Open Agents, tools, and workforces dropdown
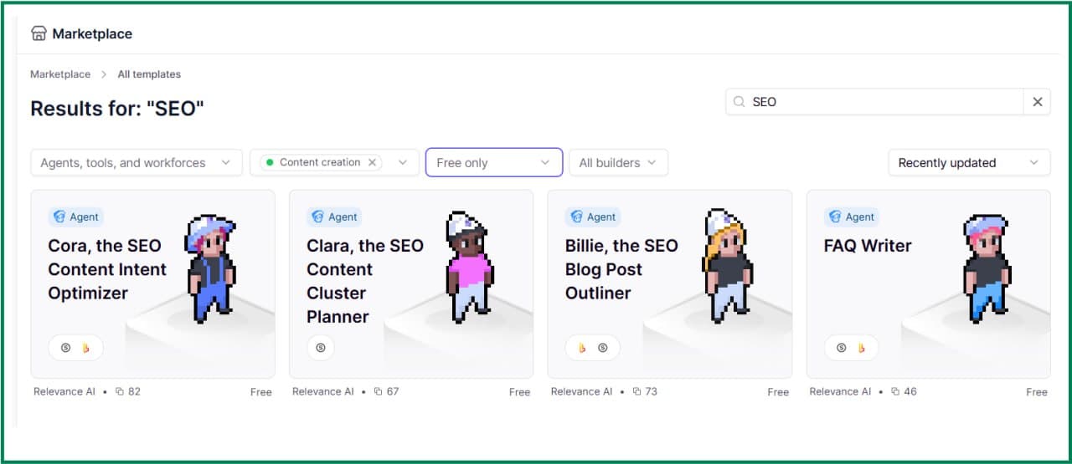Image resolution: width=1072 pixels, height=464 pixels. pos(137,163)
